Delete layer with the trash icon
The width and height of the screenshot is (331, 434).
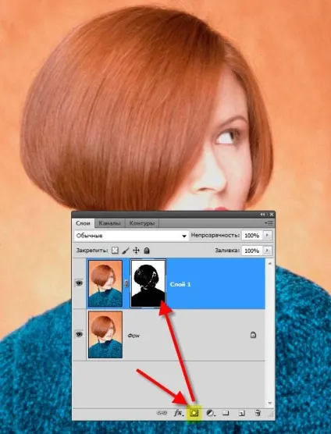point(258,413)
